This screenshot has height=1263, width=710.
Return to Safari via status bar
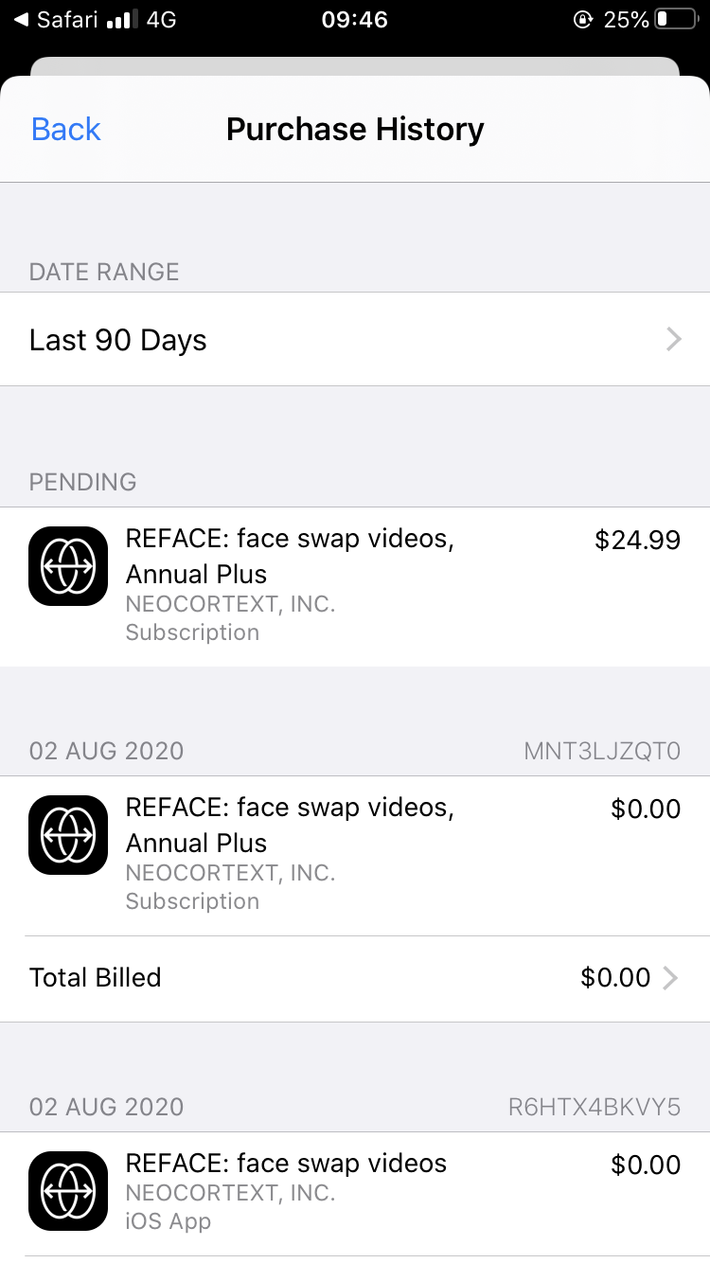pos(57,20)
